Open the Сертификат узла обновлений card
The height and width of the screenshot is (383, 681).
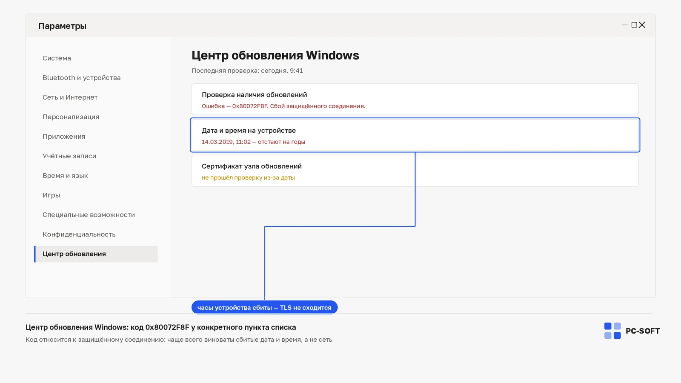click(415, 171)
